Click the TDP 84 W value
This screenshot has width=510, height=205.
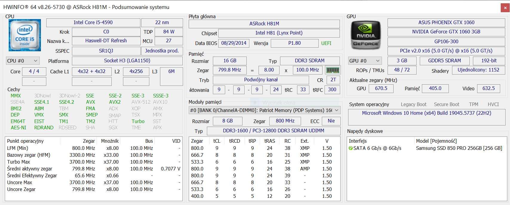click(169, 32)
